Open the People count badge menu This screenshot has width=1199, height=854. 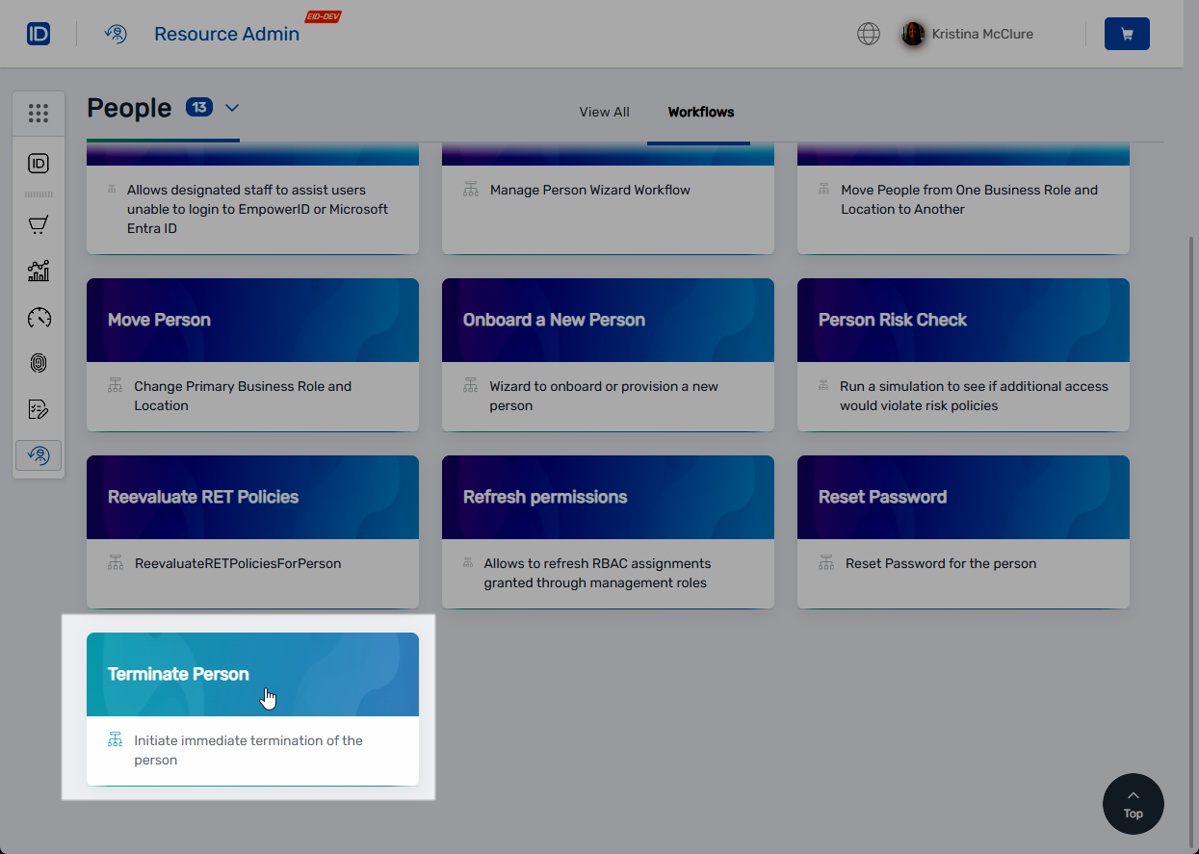tap(198, 108)
